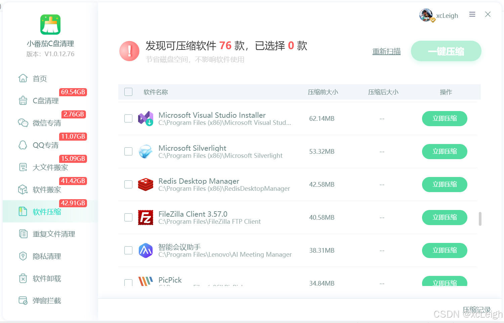Compress Visual Studio Installer with 立即压缩
Screen dimensions: 504x323
(x=445, y=118)
